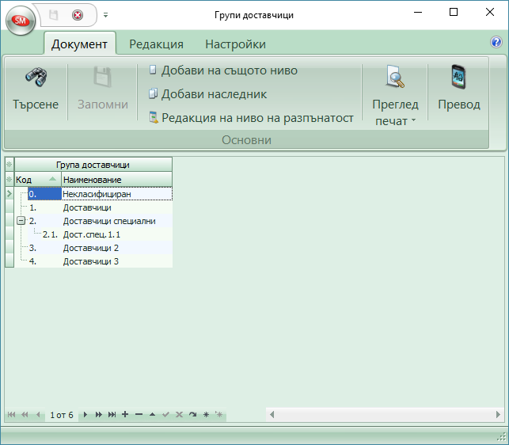Go to next record in navigator
The image size is (509, 445).
pyautogui.click(x=85, y=415)
